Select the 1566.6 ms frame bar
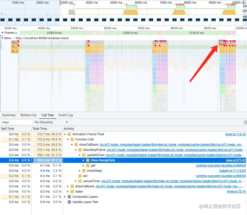Viewport: 247px width, 215px height. coord(130,33)
